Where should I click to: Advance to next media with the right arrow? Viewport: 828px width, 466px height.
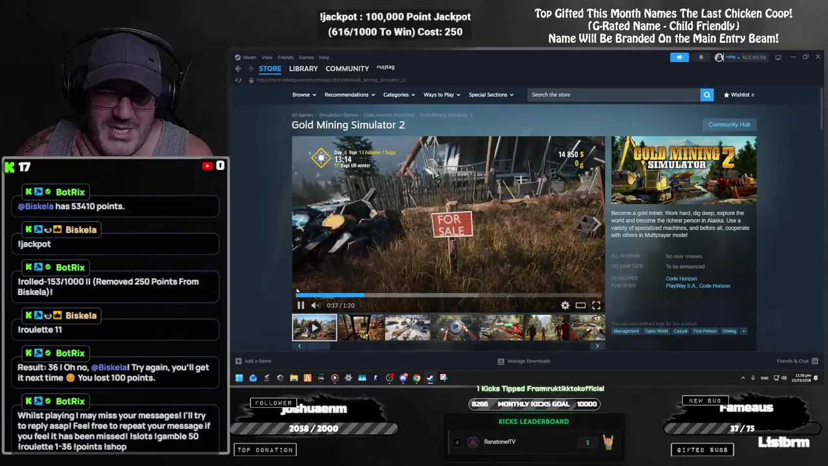pyautogui.click(x=597, y=346)
